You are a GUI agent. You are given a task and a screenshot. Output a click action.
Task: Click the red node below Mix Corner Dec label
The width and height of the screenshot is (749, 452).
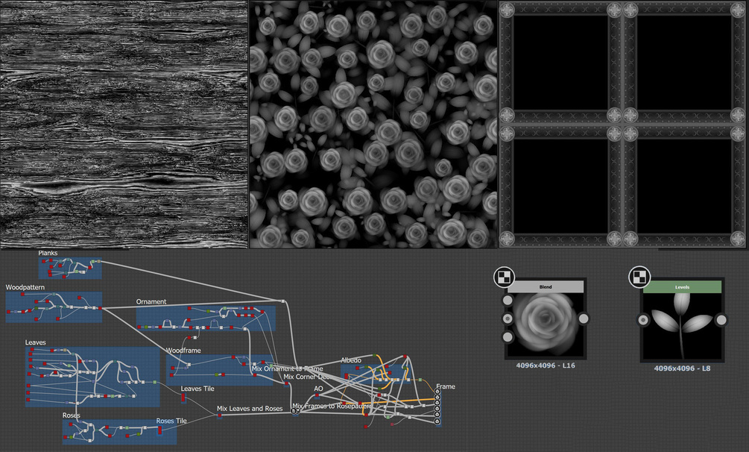pos(286,383)
